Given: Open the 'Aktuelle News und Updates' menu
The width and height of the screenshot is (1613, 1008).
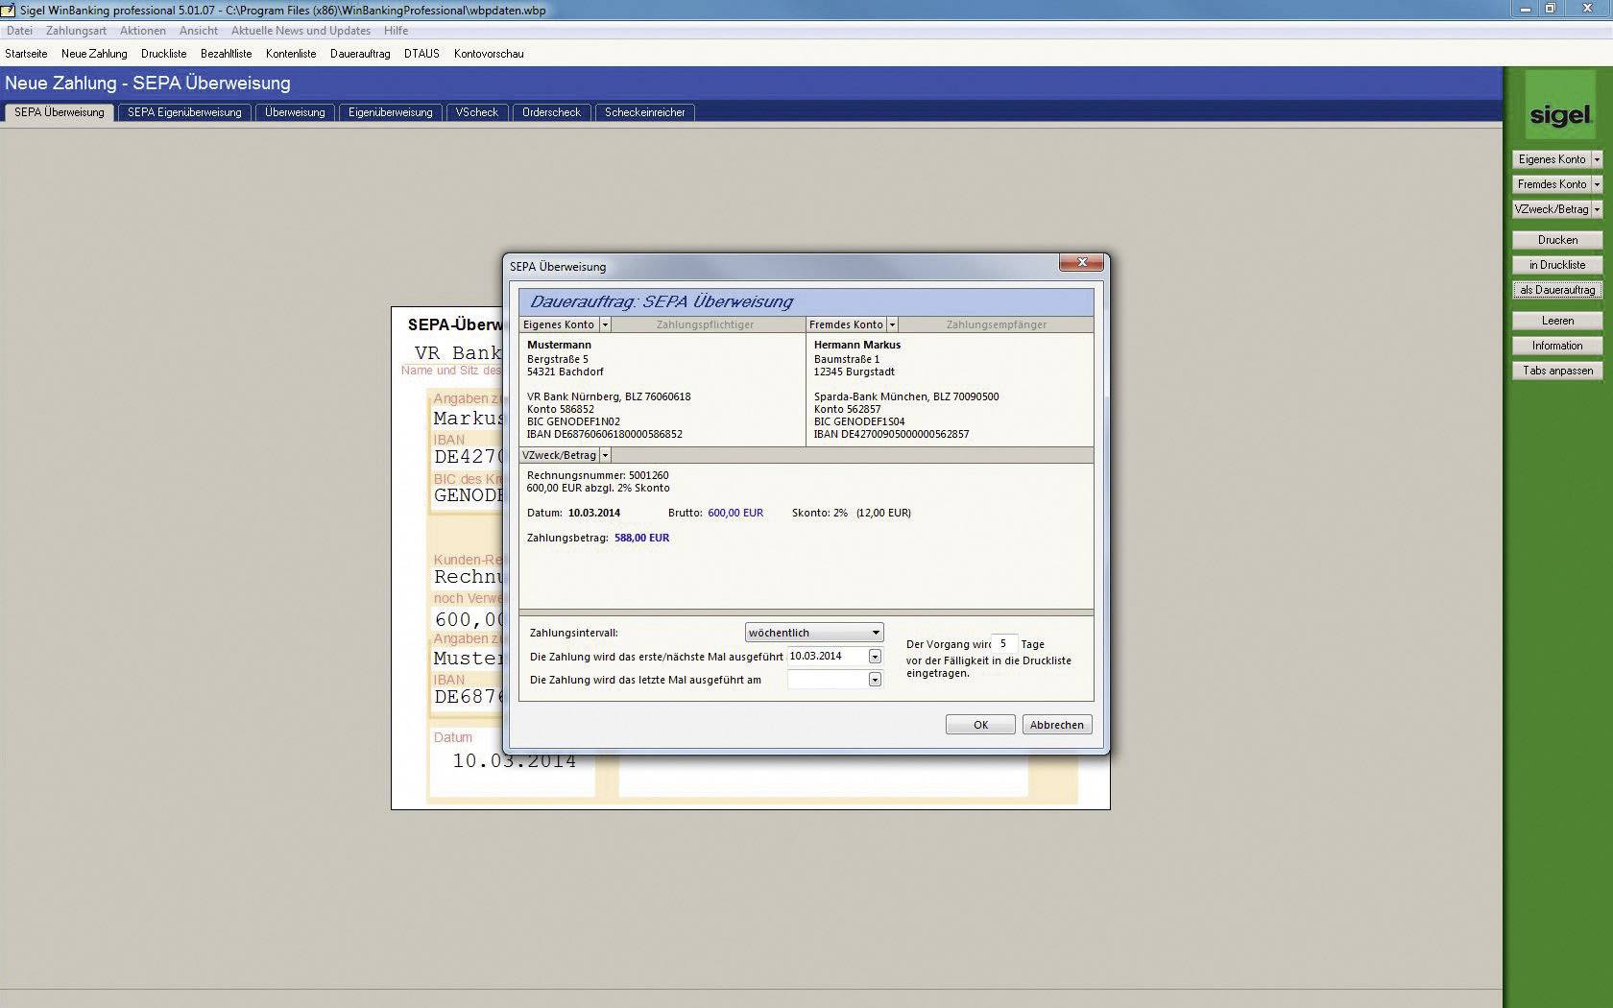Looking at the screenshot, I should tap(301, 30).
